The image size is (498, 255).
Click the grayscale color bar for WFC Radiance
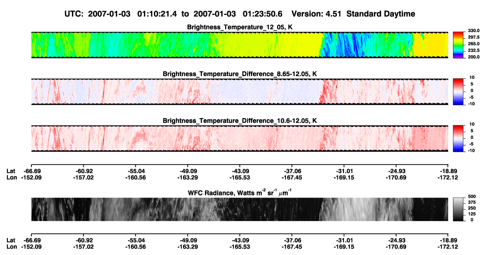click(x=458, y=210)
